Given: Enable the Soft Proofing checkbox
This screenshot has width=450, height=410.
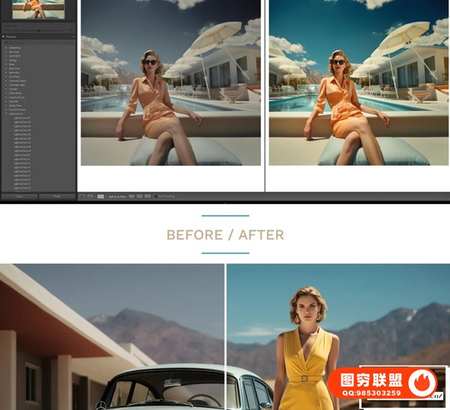Looking at the screenshot, I should (154, 196).
